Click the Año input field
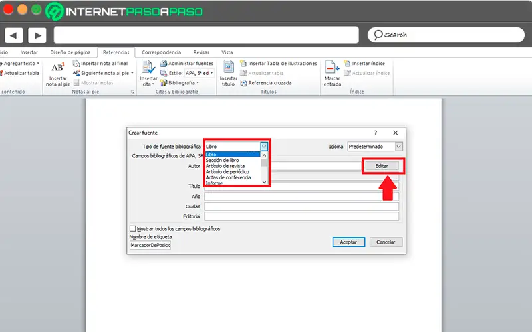The image size is (532, 332). pyautogui.click(x=301, y=196)
